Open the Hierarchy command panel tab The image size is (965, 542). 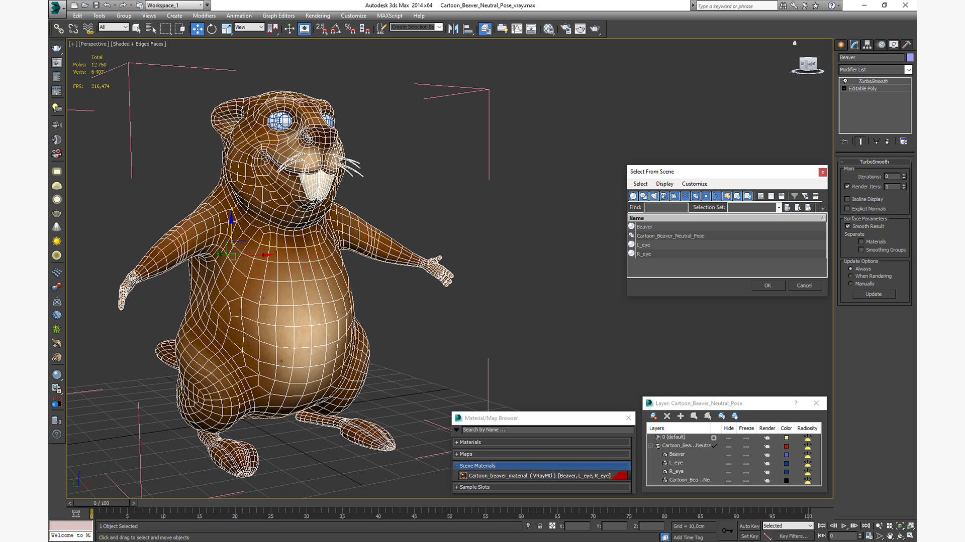pyautogui.click(x=867, y=45)
